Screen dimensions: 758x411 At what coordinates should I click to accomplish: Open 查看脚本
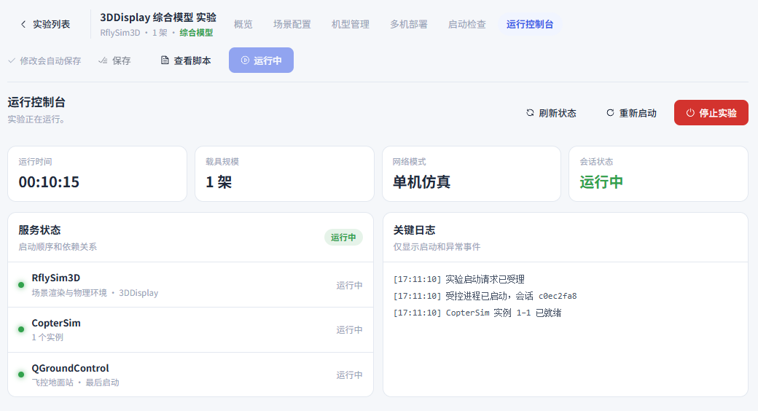click(x=186, y=60)
